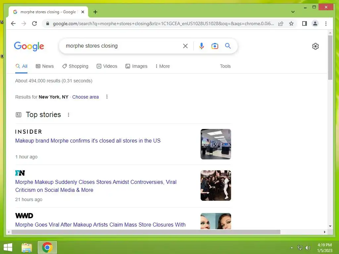Click the browser address bar URL
Image resolution: width=339 pixels, height=254 pixels.
[x=163, y=23]
